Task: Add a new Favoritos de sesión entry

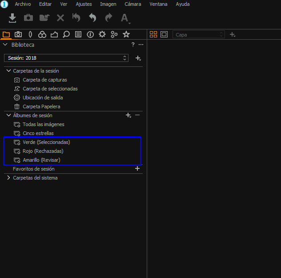Action: (137, 169)
